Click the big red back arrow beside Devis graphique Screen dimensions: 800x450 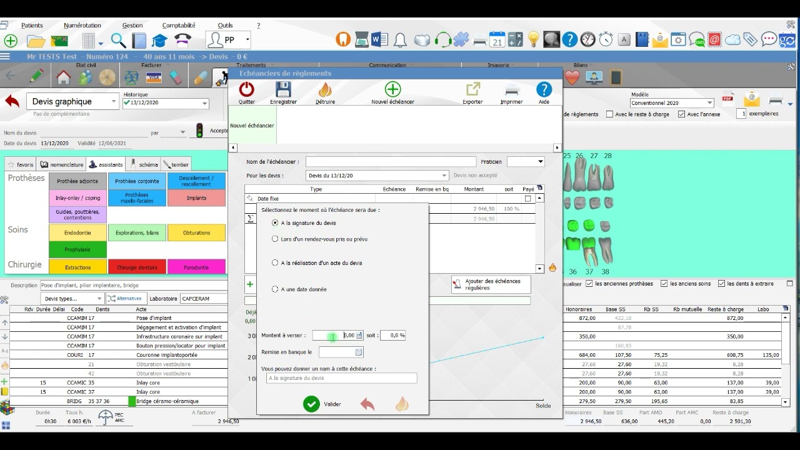[12, 101]
